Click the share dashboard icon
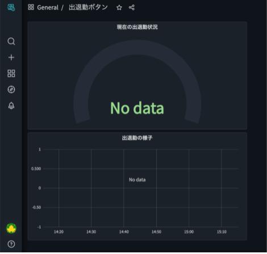This screenshot has width=267, height=254. (132, 7)
